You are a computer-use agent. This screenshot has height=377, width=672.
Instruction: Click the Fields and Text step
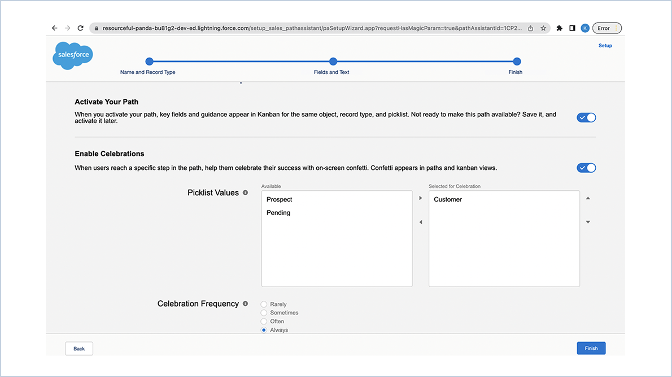tap(333, 62)
